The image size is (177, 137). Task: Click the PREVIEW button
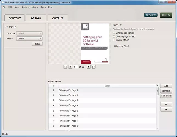click(x=151, y=15)
